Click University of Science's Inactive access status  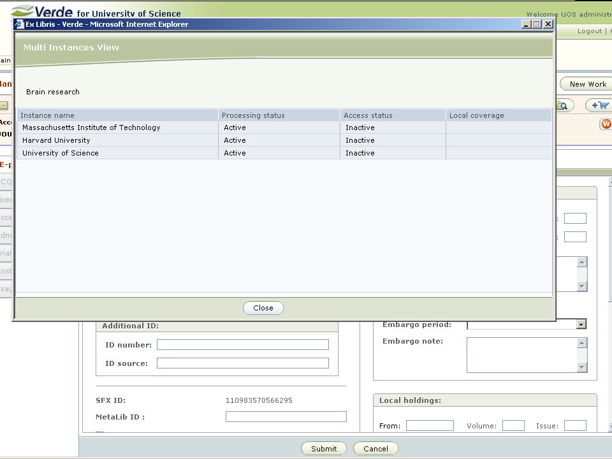click(360, 153)
